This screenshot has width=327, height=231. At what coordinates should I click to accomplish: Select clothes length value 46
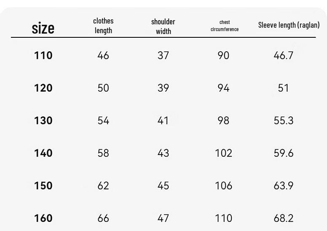(x=103, y=55)
